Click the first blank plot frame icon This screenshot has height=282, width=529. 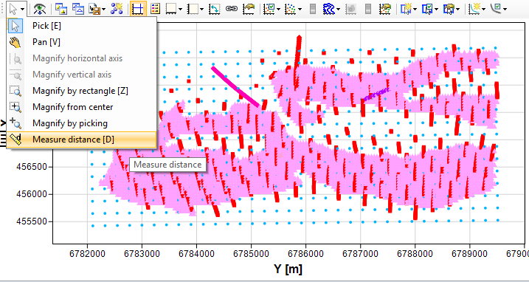coord(172,8)
